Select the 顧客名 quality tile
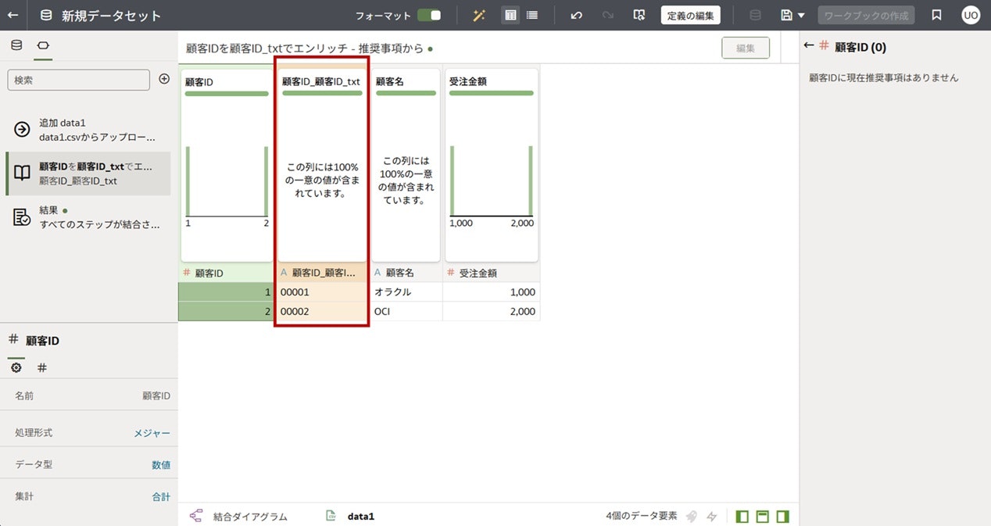The height and width of the screenshot is (526, 991). [406, 165]
